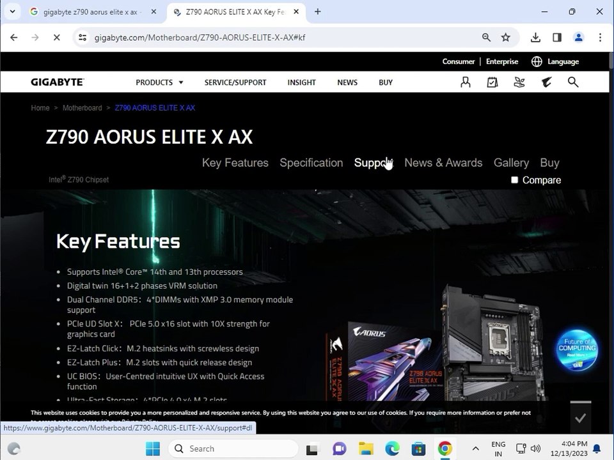Switch to Enterprise site
Screen dimensions: 614x460
coord(502,61)
